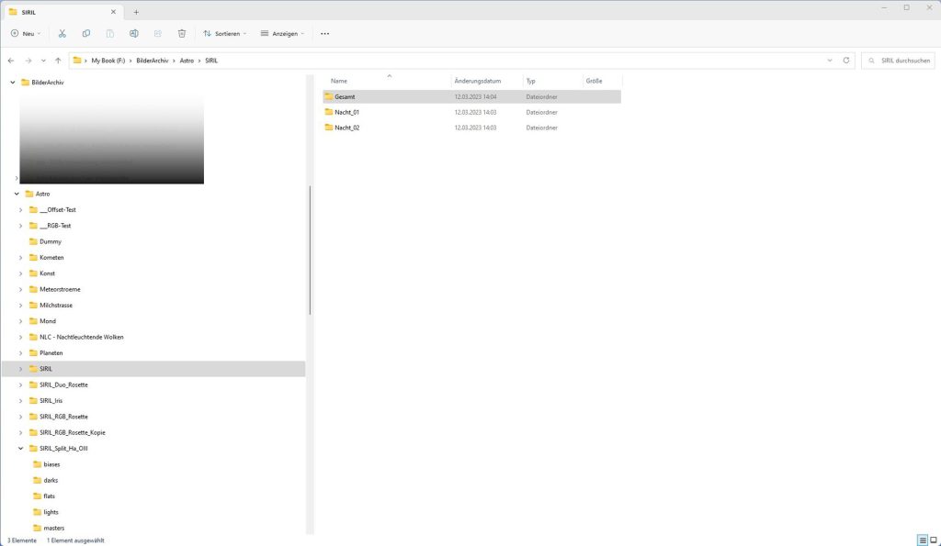Click Astro in the address breadcrumb

[x=186, y=61]
